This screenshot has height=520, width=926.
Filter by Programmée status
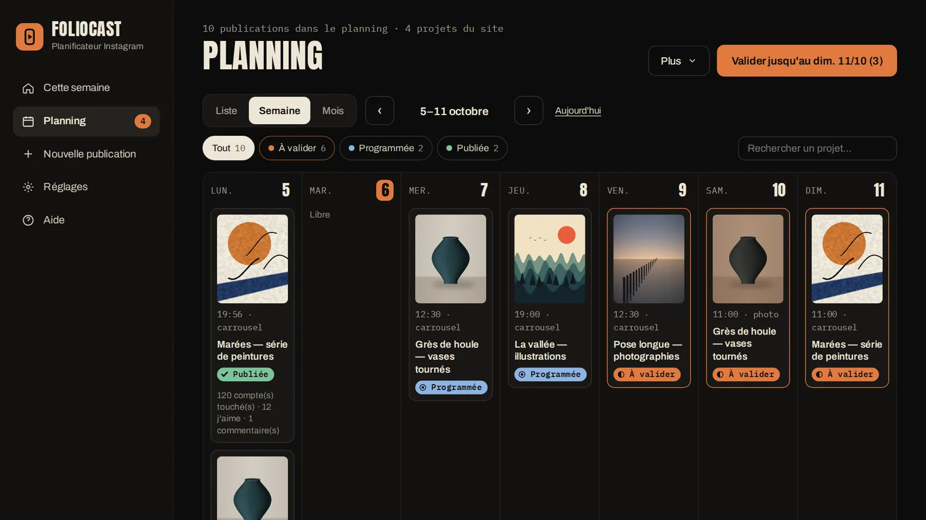point(385,148)
